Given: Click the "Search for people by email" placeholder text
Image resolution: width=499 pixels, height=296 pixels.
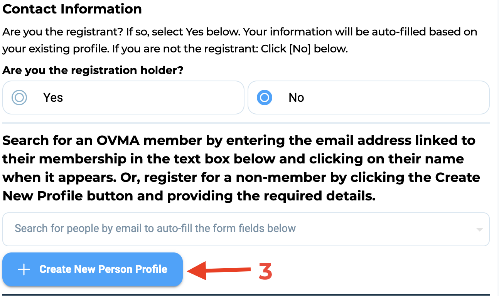Looking at the screenshot, I should click(x=155, y=228).
